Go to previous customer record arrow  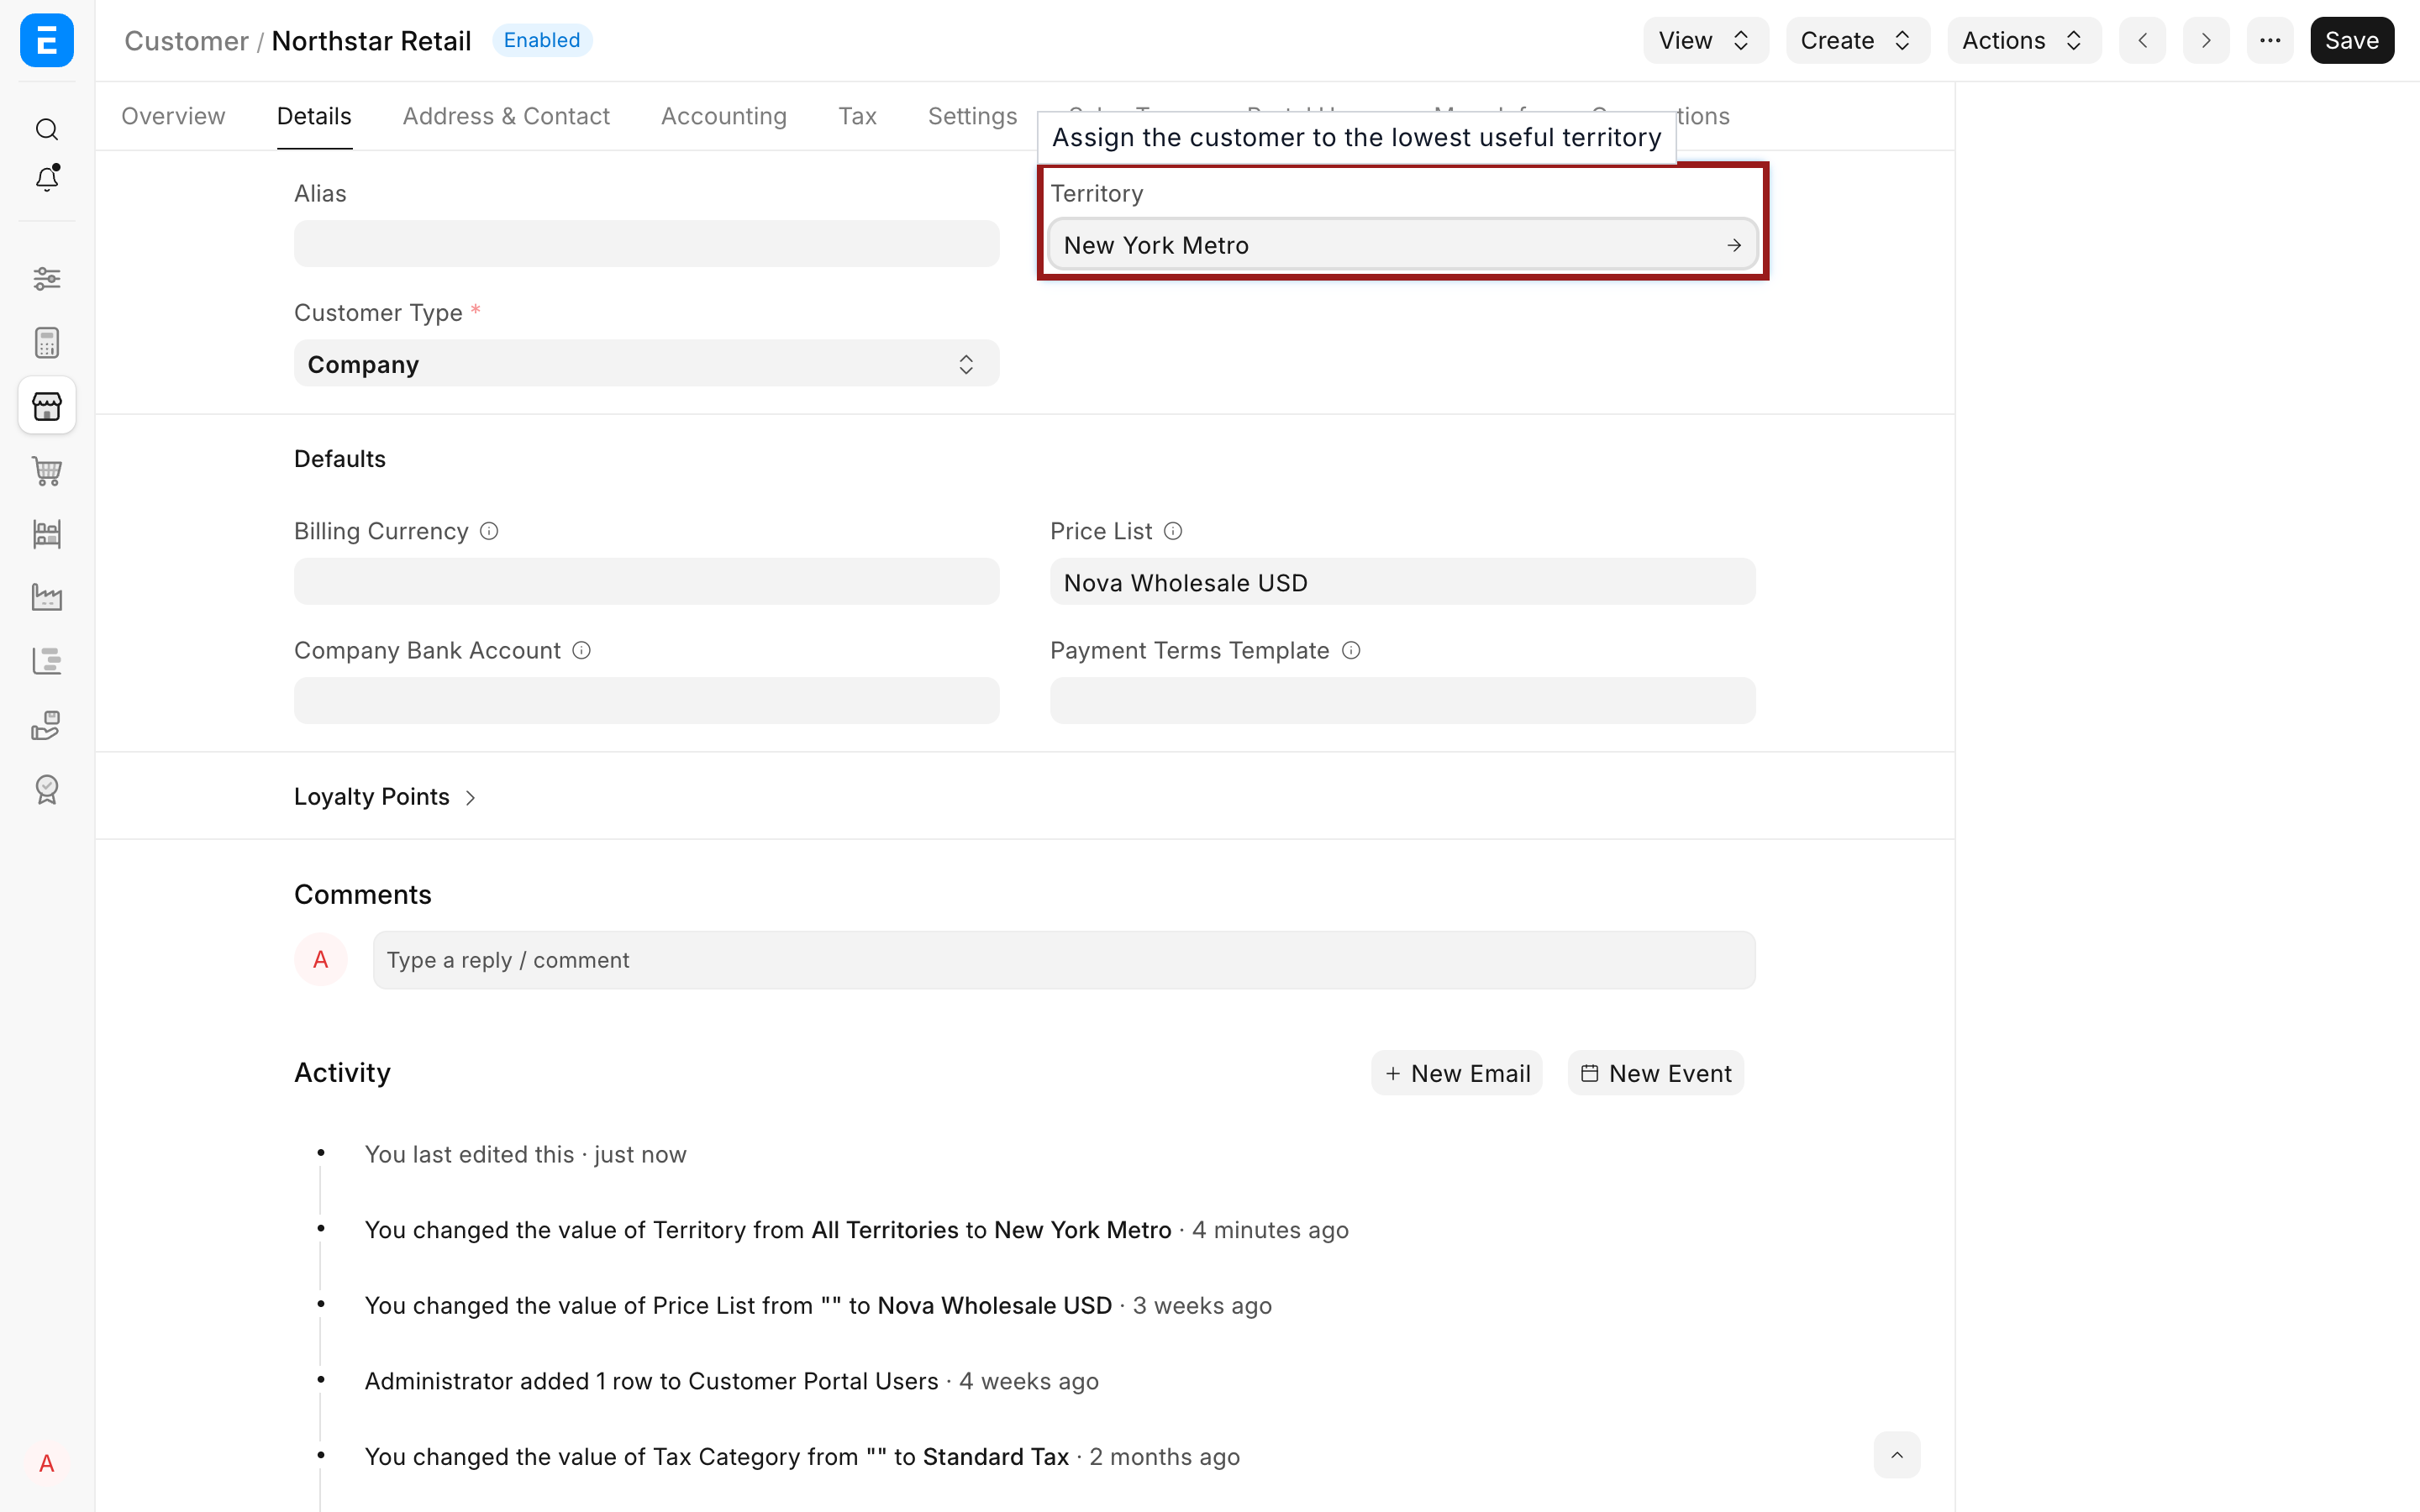[x=2142, y=40]
